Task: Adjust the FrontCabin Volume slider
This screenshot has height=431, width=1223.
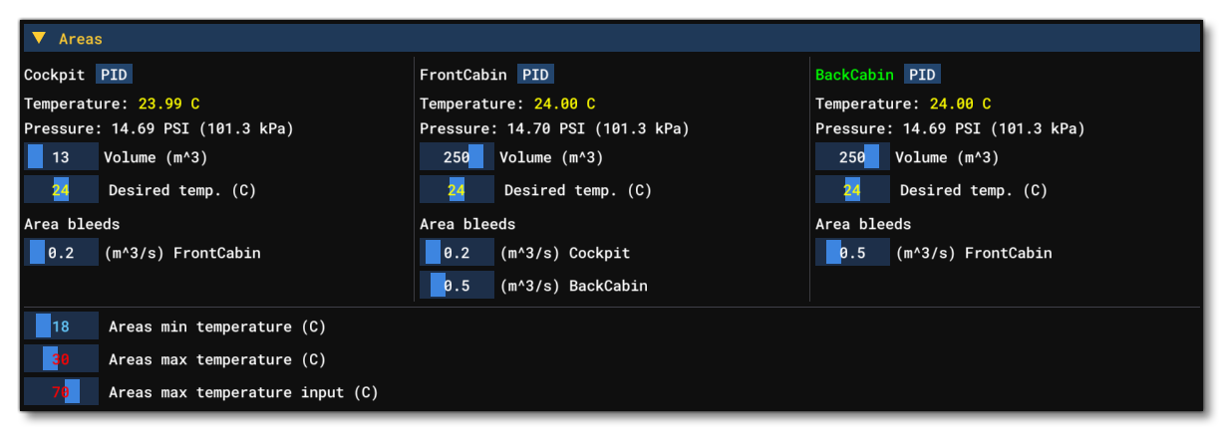Action: [457, 157]
